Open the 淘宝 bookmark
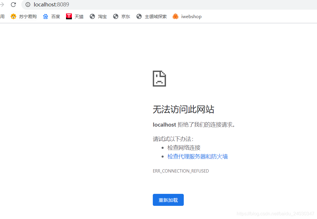This screenshot has width=317, height=219. pos(98,16)
